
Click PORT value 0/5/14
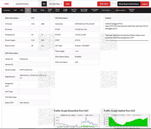coord(78,40)
